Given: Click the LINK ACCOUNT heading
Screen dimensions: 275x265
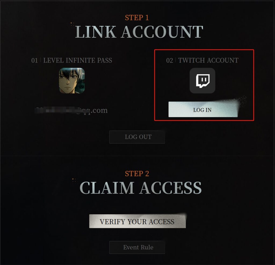Looking at the screenshot, I should (x=139, y=32).
